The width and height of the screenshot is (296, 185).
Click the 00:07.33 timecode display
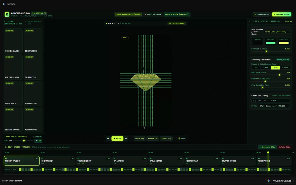pos(113,23)
